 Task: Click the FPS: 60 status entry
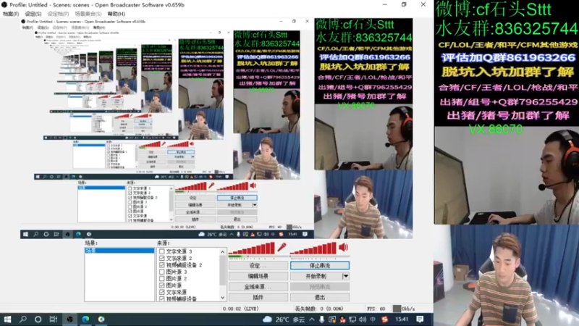point(376,309)
